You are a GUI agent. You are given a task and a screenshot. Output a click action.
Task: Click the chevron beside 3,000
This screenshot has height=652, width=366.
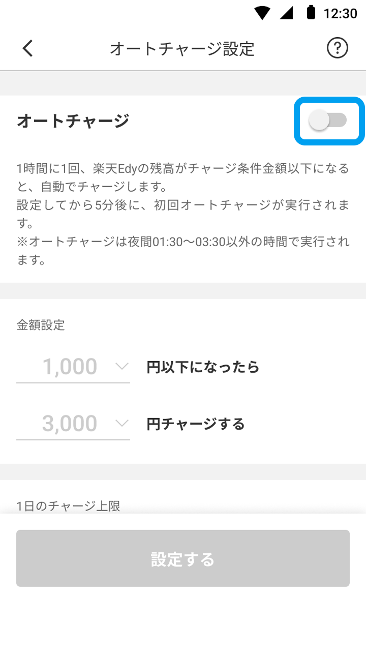pos(122,423)
